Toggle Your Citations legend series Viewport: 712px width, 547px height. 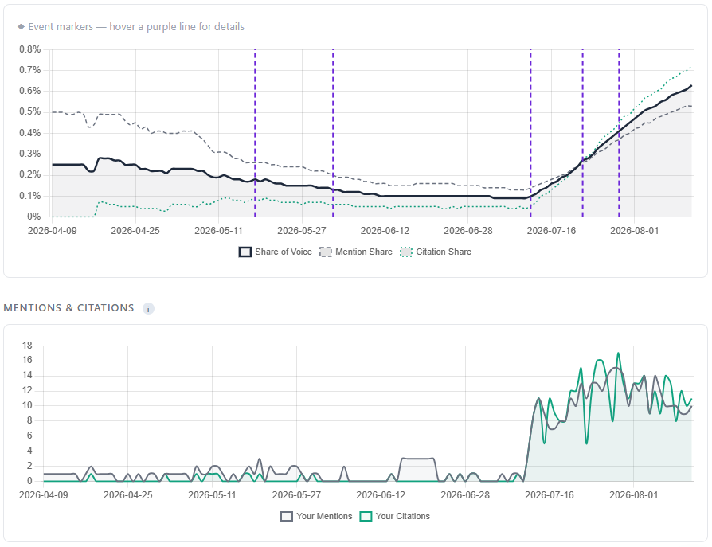[394, 516]
